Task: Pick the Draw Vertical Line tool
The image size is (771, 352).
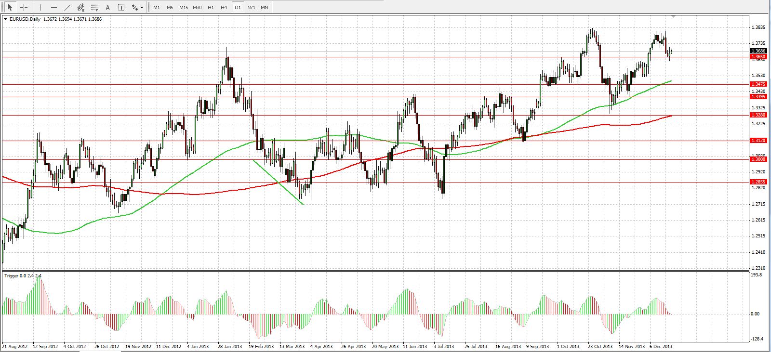Action: (x=40, y=7)
